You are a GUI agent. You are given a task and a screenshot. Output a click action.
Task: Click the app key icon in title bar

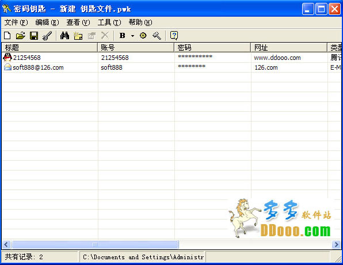[x=6, y=9]
